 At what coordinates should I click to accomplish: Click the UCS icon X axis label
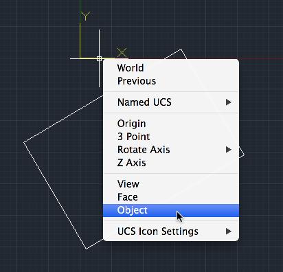[122, 53]
